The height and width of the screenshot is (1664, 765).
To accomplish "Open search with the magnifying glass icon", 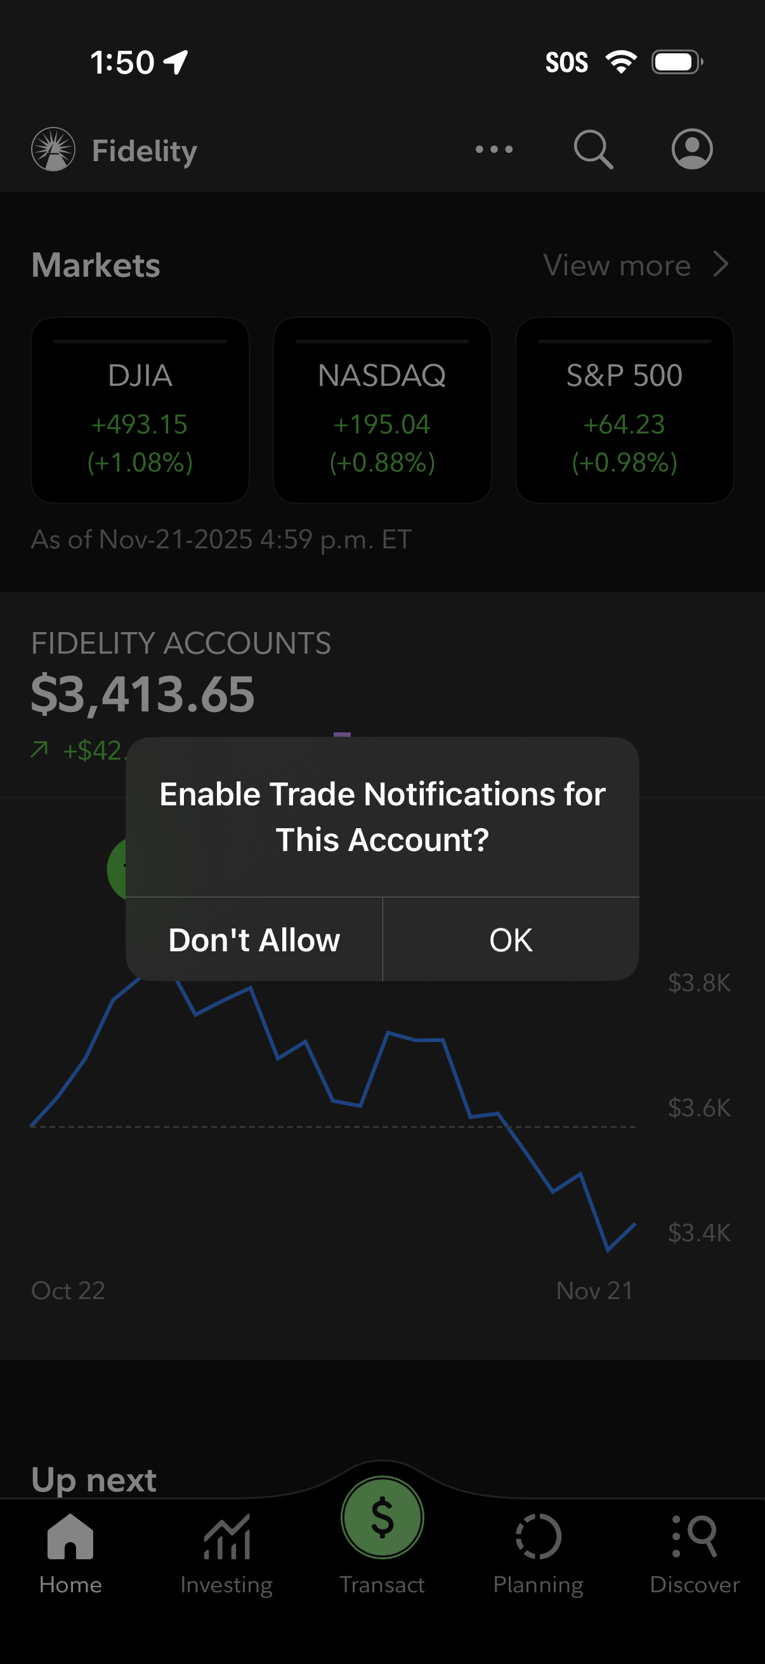I will point(592,149).
